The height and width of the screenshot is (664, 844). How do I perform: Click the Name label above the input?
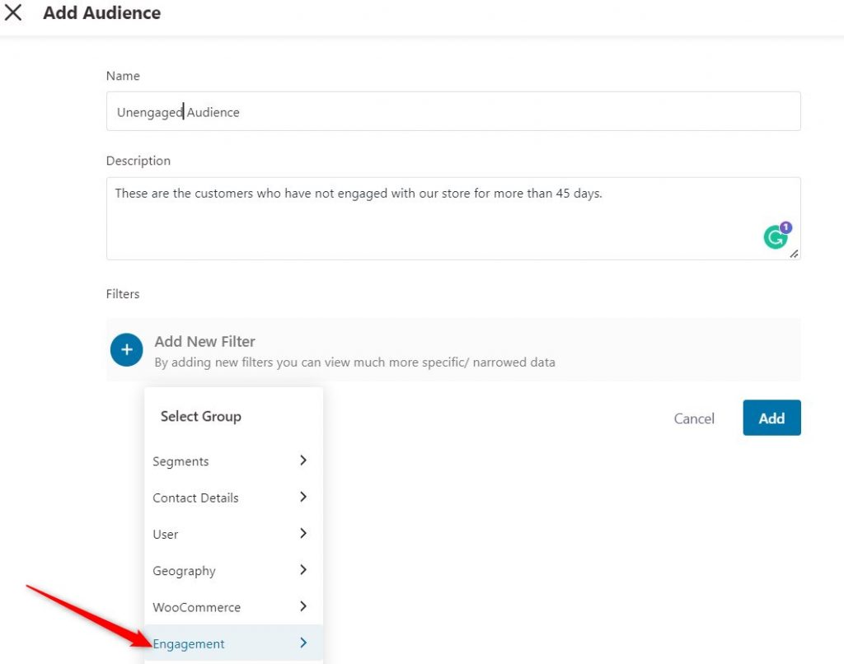click(123, 76)
